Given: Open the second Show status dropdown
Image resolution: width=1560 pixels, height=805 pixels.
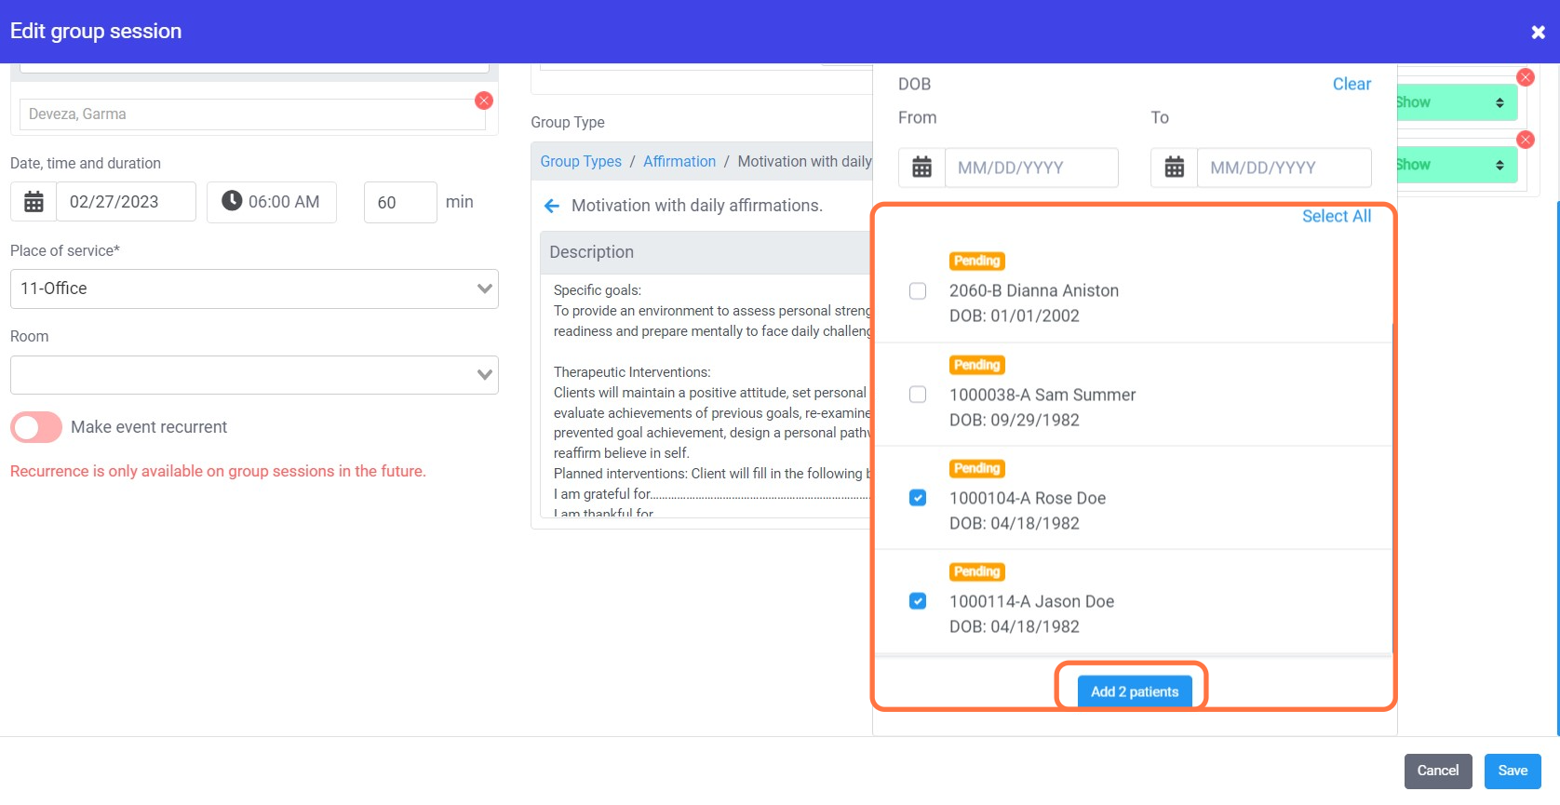Looking at the screenshot, I should [x=1456, y=165].
